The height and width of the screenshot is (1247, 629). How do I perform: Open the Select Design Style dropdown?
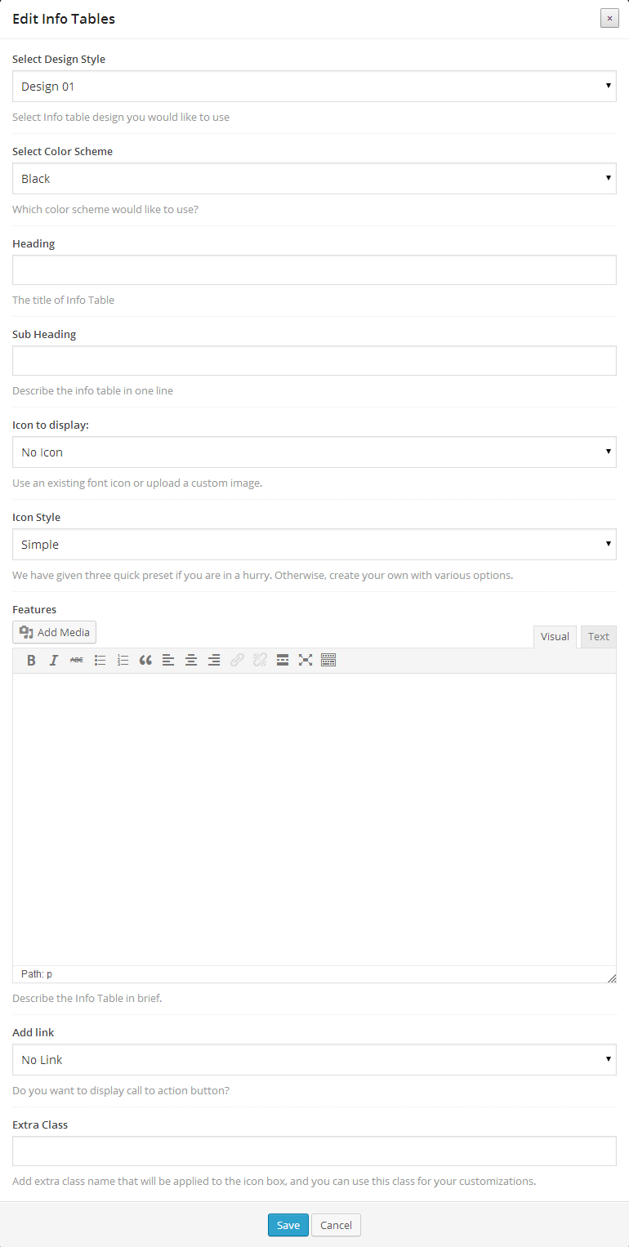pos(314,87)
